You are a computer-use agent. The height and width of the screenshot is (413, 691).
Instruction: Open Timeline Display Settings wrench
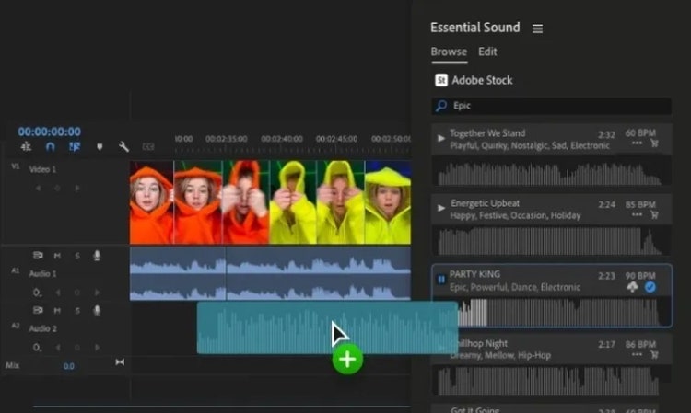click(x=123, y=146)
